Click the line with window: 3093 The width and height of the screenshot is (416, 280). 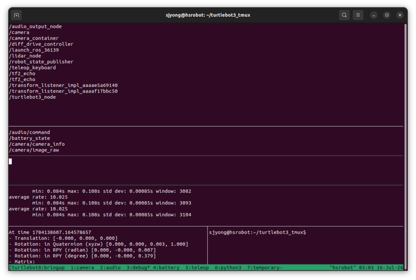112,203
